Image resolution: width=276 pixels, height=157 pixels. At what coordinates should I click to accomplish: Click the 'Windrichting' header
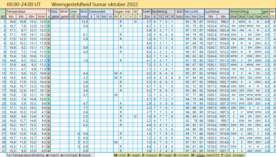click(x=239, y=12)
